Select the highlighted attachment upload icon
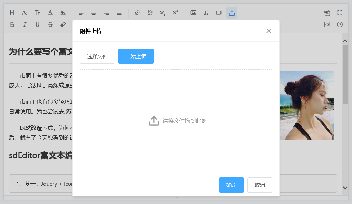This screenshot has height=204, width=352. click(x=231, y=13)
